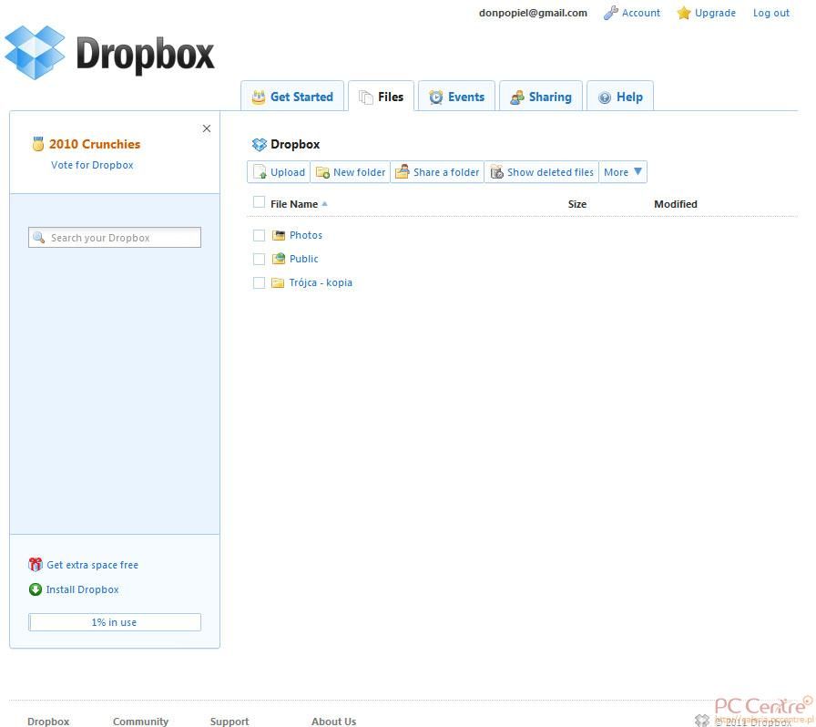Click the New folder icon
Viewport: 816px width, 727px height.
click(322, 172)
